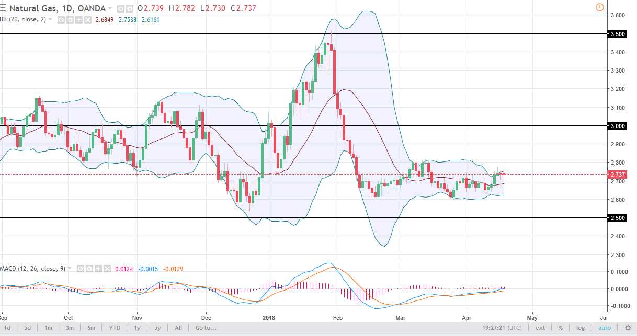Expand the MACD (12, 26, close, 9) dropdown arrow
Viewport: 637px width, 336px height.
coord(70,268)
